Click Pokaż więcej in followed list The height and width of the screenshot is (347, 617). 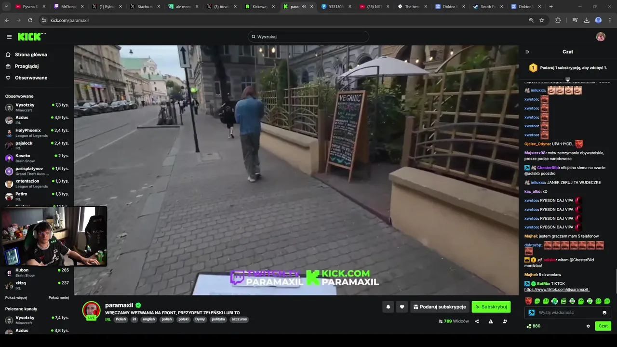click(x=16, y=297)
